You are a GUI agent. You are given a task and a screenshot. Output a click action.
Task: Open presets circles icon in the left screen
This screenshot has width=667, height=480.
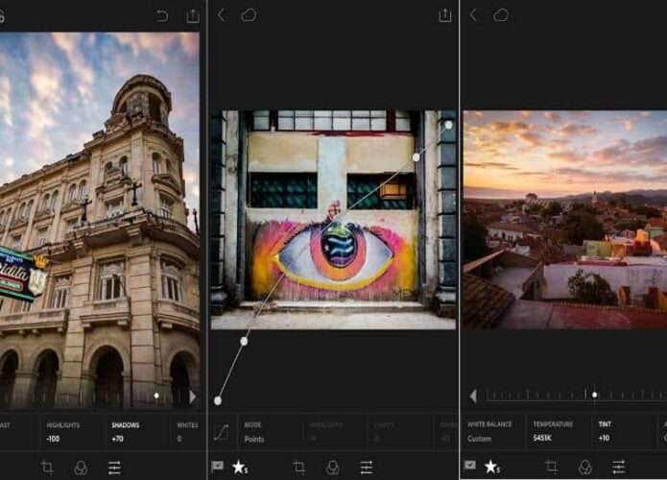pos(81,468)
